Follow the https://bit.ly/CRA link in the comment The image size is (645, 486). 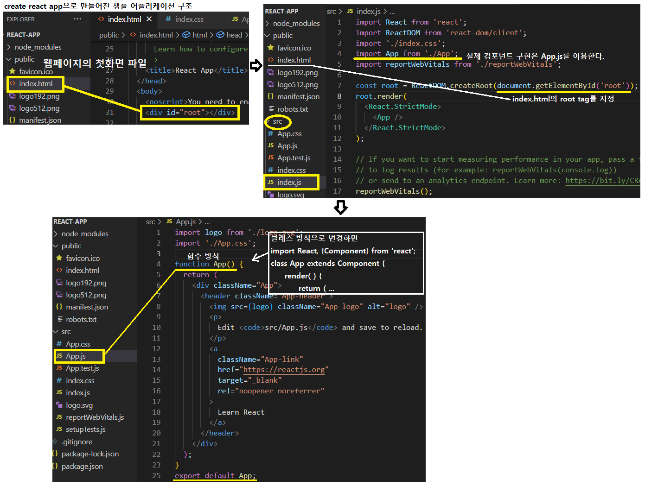coord(602,181)
